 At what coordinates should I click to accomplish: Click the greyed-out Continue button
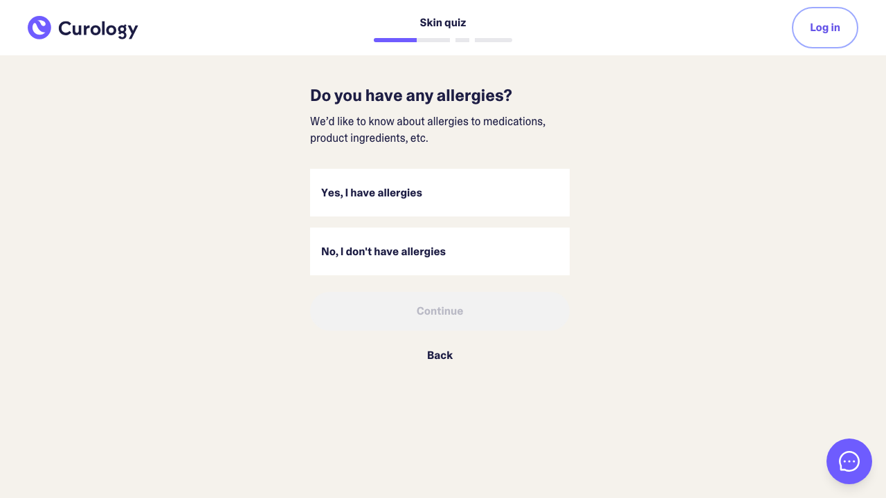coord(440,311)
